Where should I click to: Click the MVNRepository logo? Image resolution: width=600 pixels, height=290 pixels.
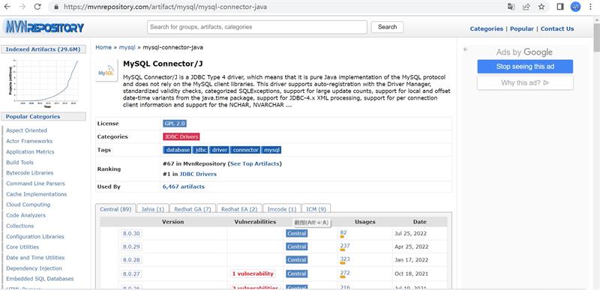[x=45, y=27]
